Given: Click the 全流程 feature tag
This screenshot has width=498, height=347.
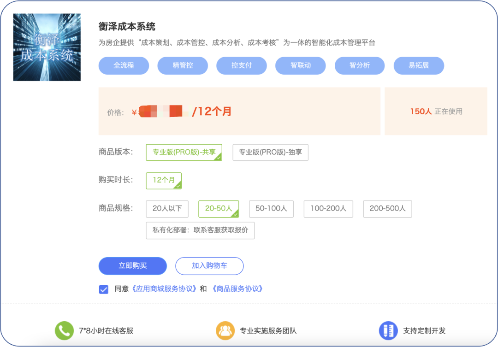Looking at the screenshot, I should [124, 65].
